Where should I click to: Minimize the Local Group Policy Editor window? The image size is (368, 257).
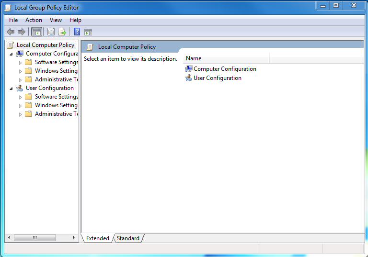pos(323,6)
